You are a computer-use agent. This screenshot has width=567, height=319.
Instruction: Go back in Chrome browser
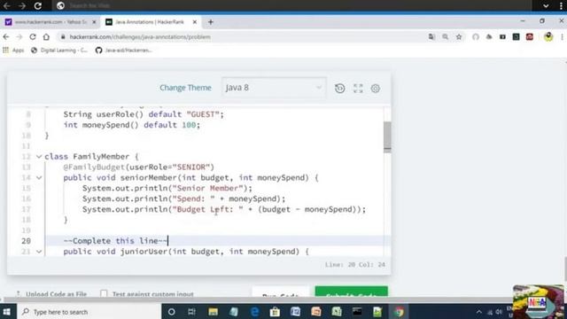6,37
